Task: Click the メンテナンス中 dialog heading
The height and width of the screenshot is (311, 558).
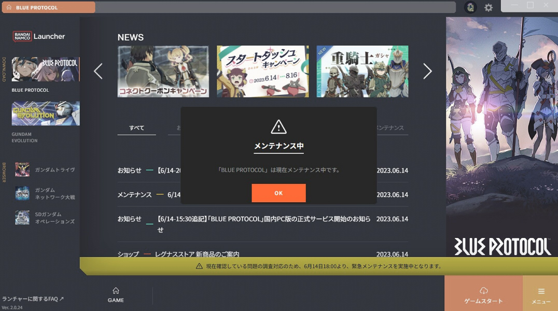Action: [278, 146]
